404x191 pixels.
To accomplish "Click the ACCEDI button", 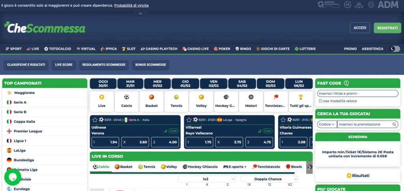I will coord(360,28).
